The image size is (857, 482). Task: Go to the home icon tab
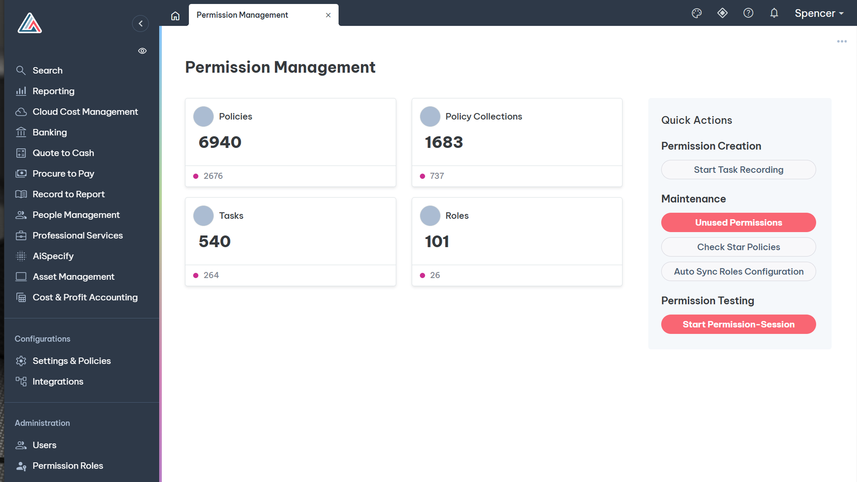click(x=175, y=16)
